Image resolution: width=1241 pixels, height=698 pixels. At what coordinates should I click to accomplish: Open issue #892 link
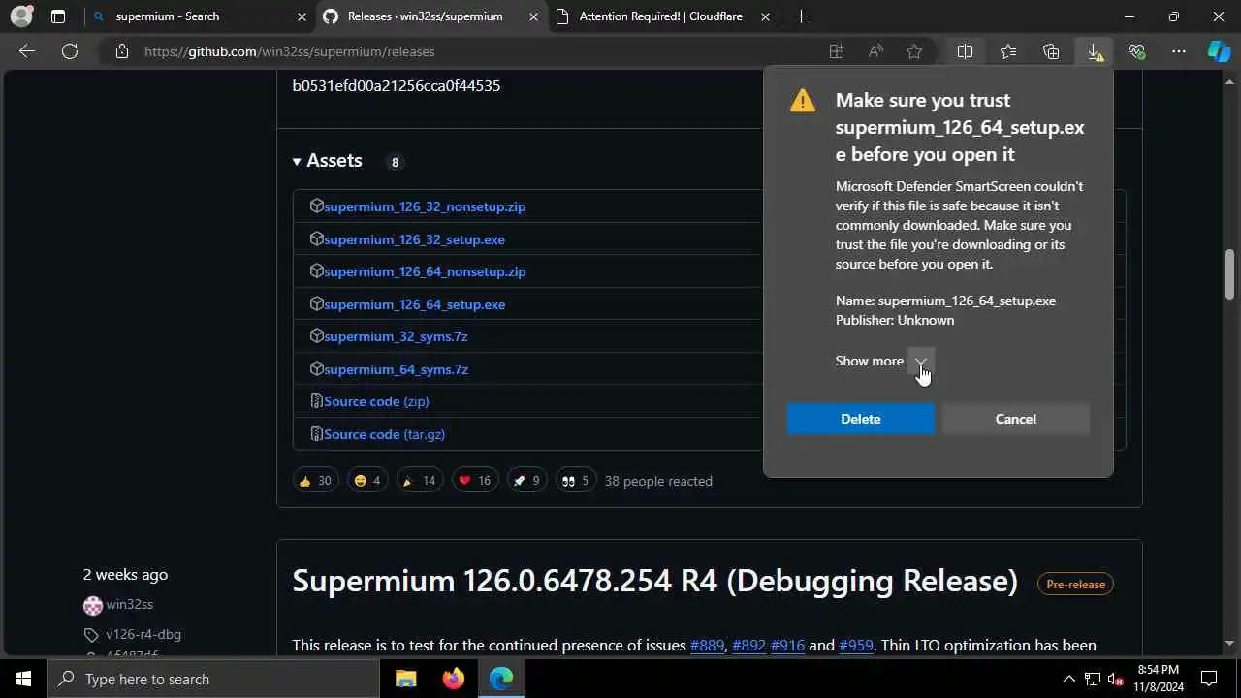748,645
